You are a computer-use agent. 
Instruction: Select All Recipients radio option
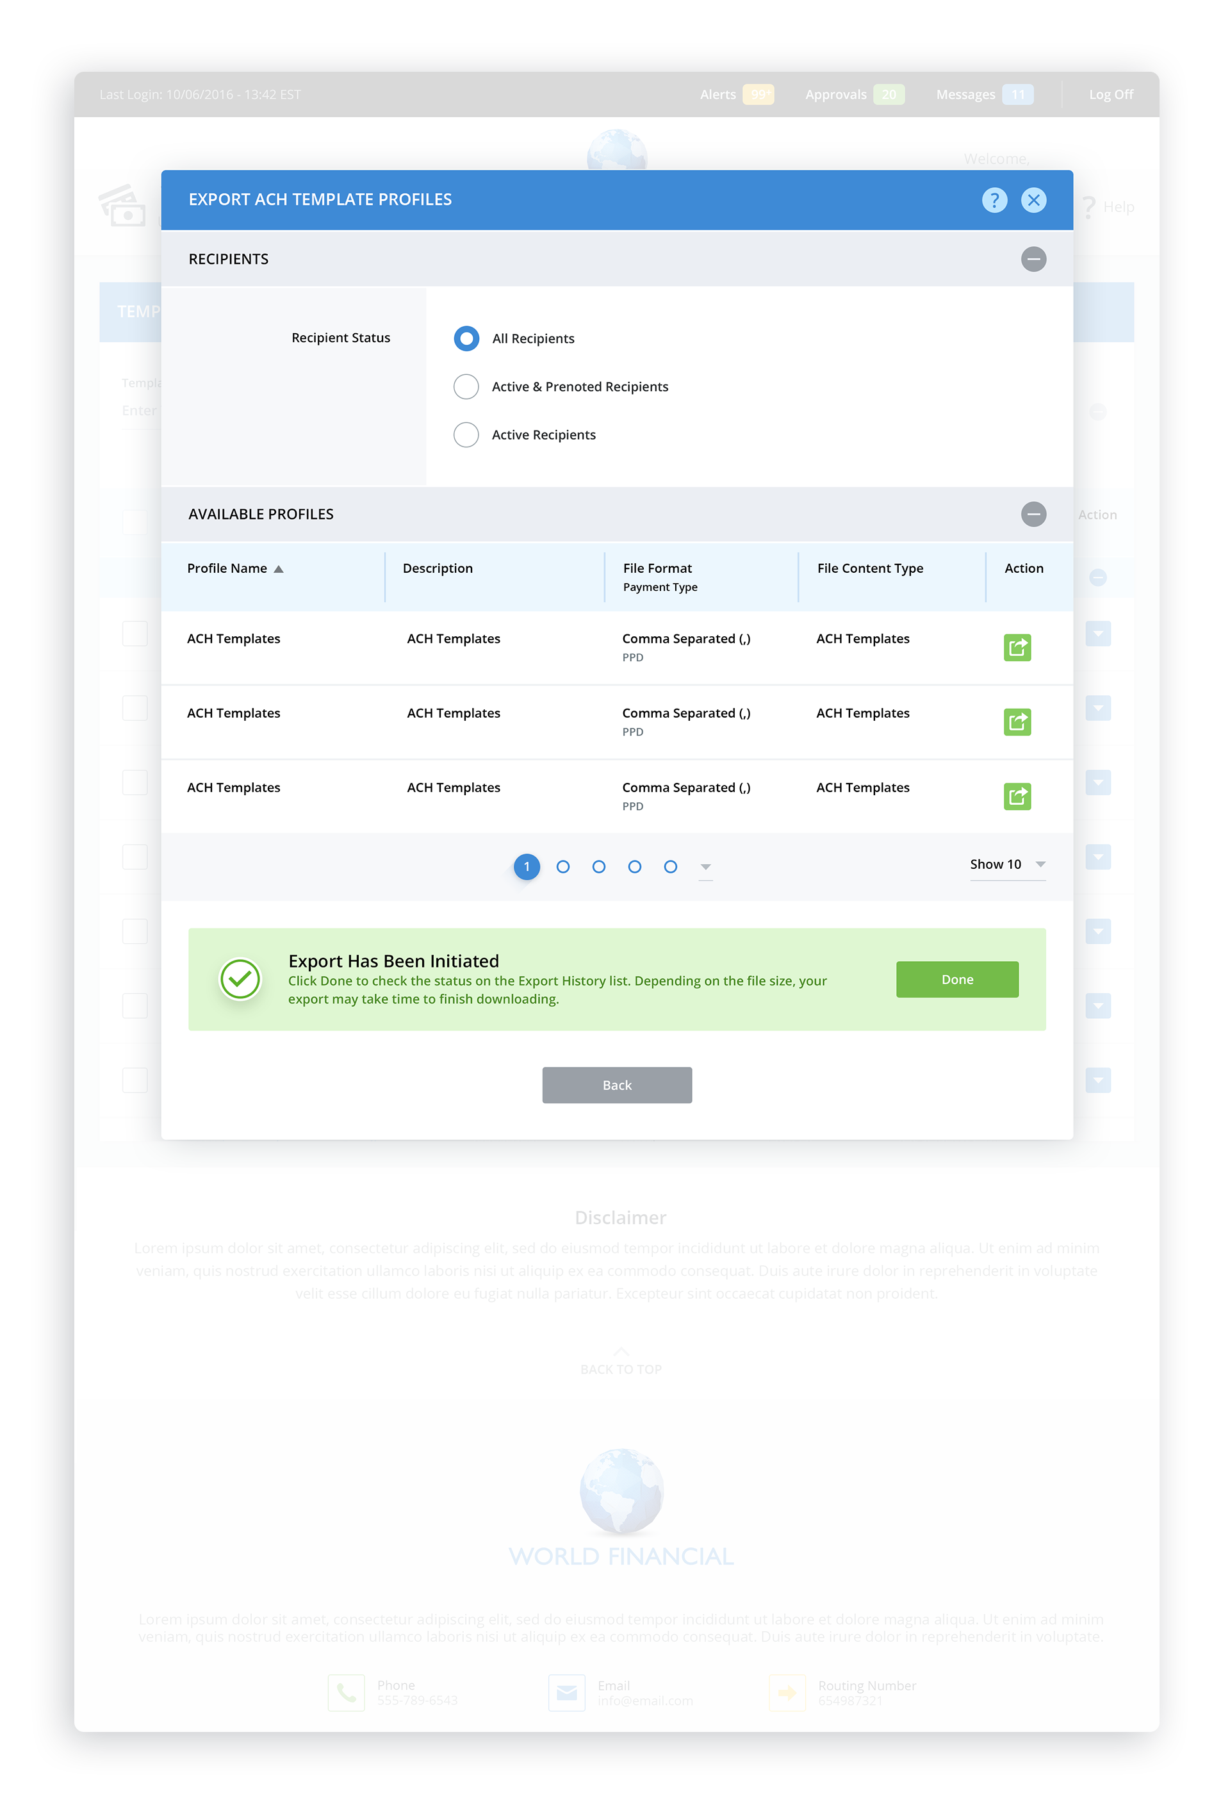(x=466, y=338)
